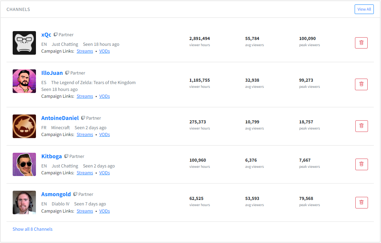Click Twitch Partner badge icon next to xQc
This screenshot has width=381, height=243.
[55, 35]
